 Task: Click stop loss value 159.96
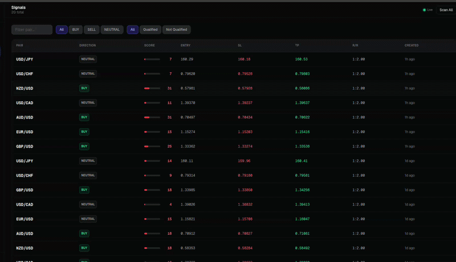click(x=244, y=161)
